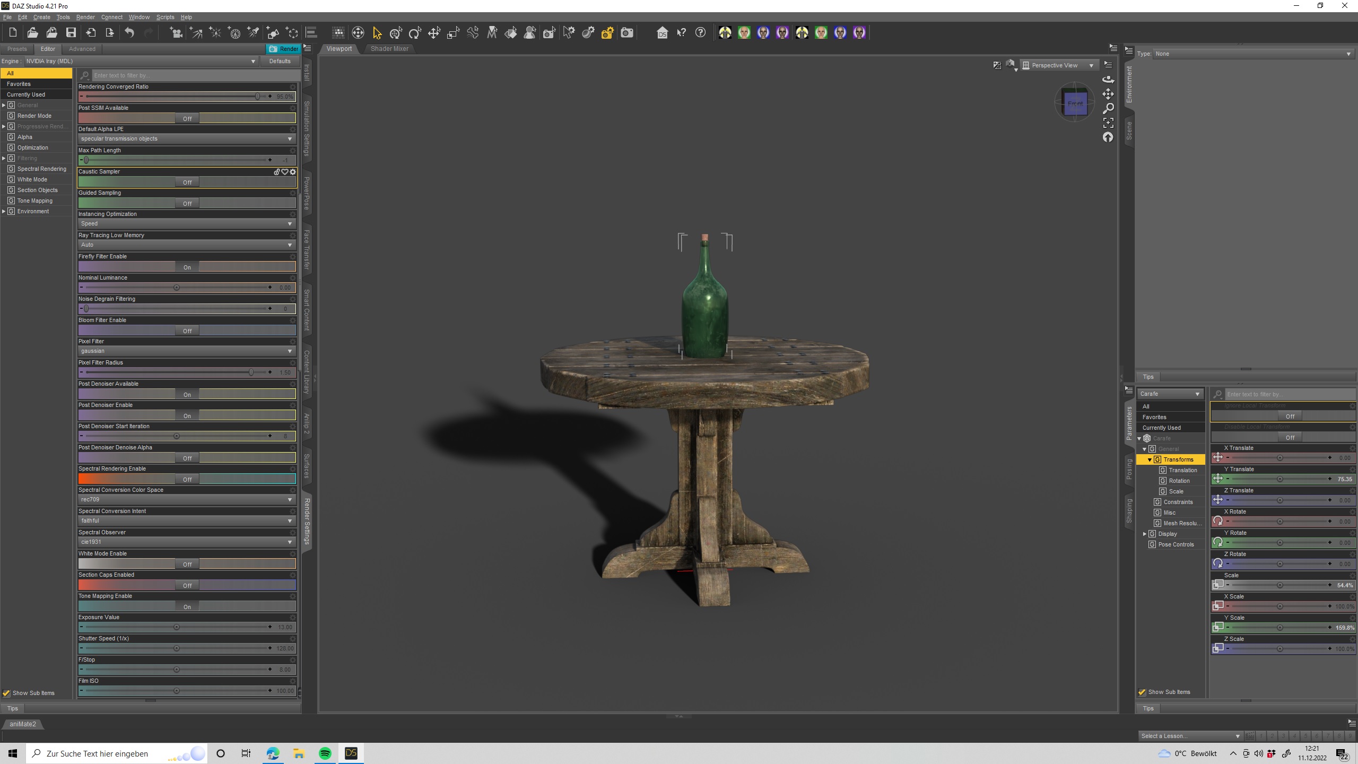Click the Frame selection icon in viewport
Image resolution: width=1358 pixels, height=764 pixels.
point(1108,123)
